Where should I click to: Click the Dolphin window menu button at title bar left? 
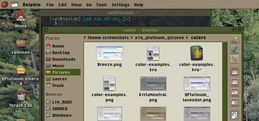(46, 30)
